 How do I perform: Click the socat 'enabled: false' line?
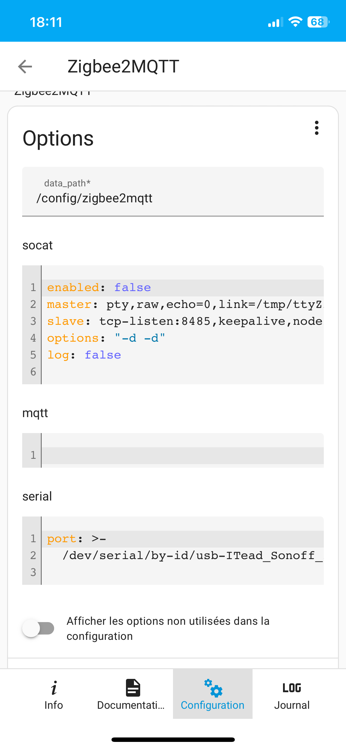183,288
